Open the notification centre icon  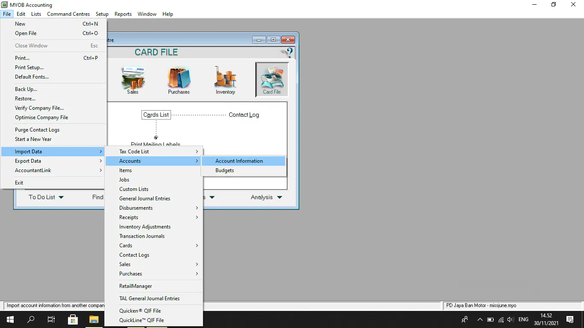(570, 319)
